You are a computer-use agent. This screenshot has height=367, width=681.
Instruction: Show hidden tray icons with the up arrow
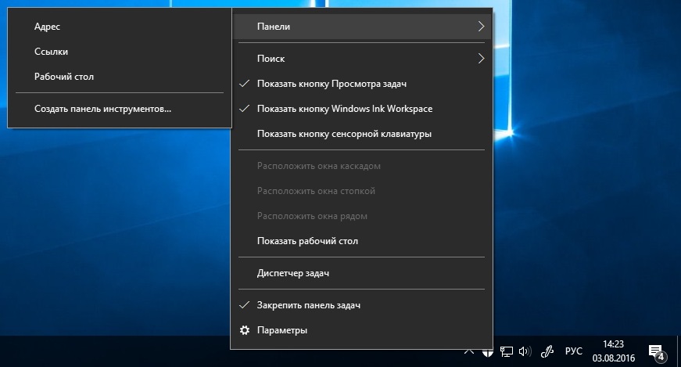pyautogui.click(x=469, y=351)
